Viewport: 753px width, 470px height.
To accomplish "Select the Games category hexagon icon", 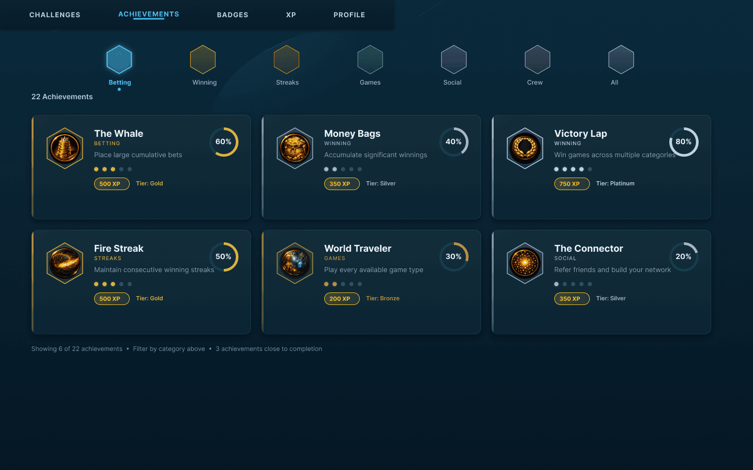I will point(370,60).
